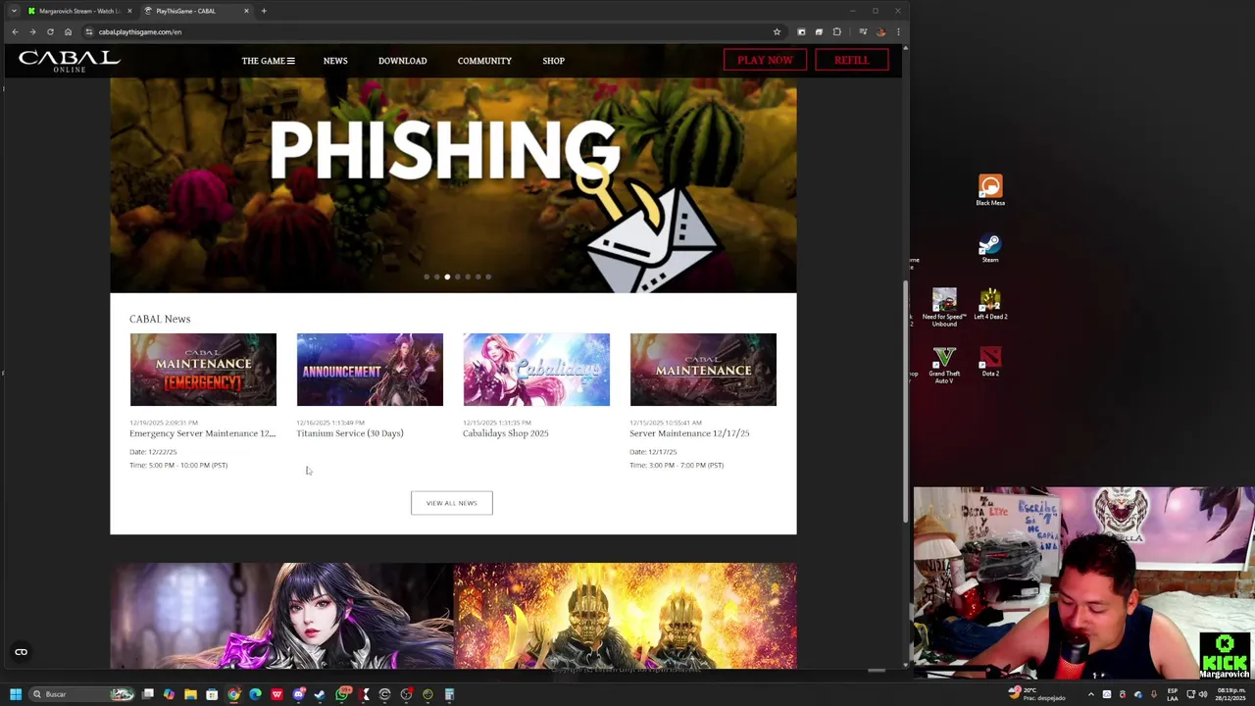Go back in browser history
Image resolution: width=1255 pixels, height=706 pixels.
click(x=15, y=31)
